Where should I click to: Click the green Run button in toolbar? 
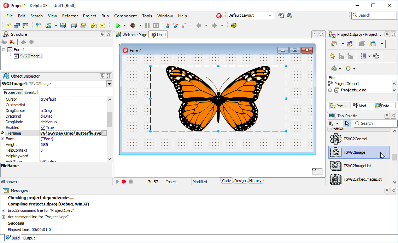118,26
